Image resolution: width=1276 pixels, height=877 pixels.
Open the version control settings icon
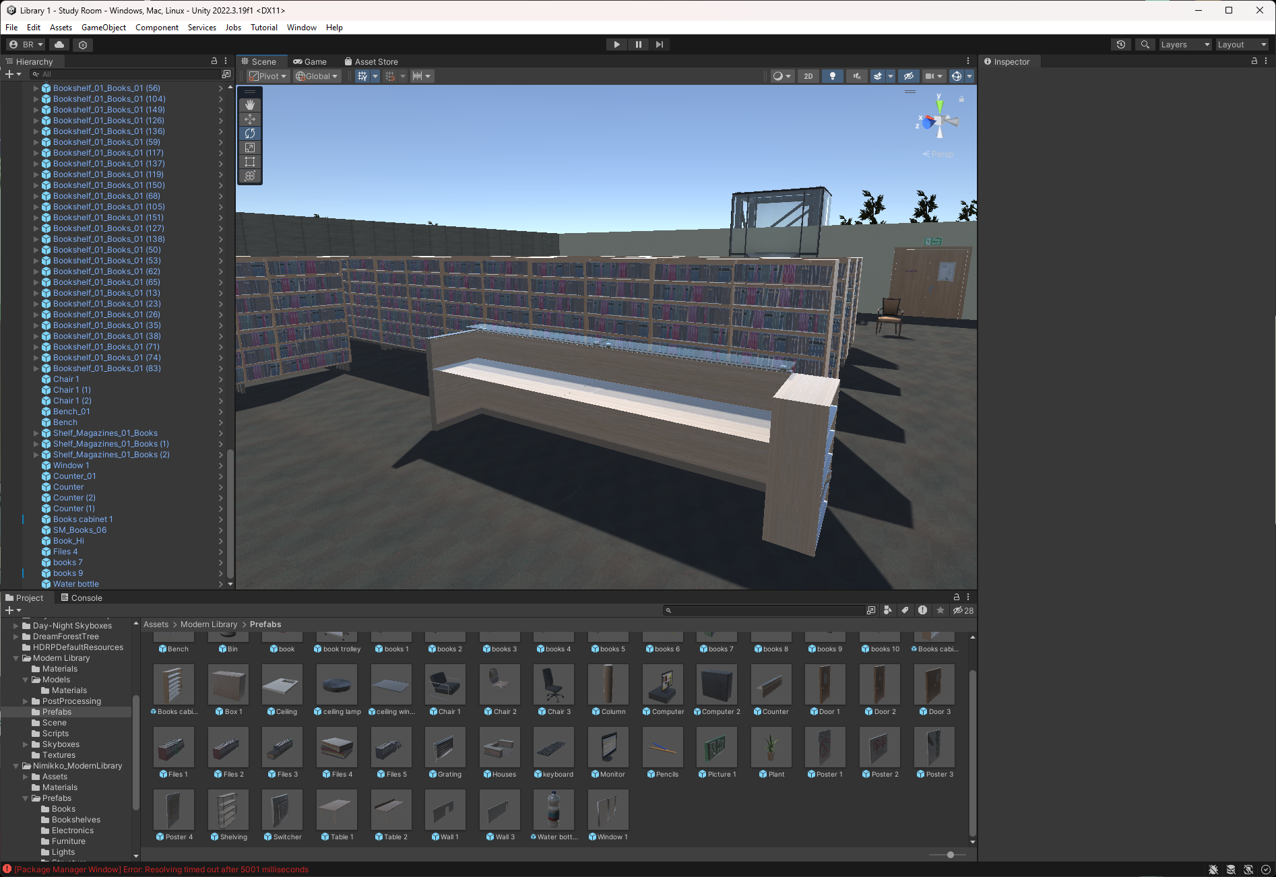coord(83,44)
